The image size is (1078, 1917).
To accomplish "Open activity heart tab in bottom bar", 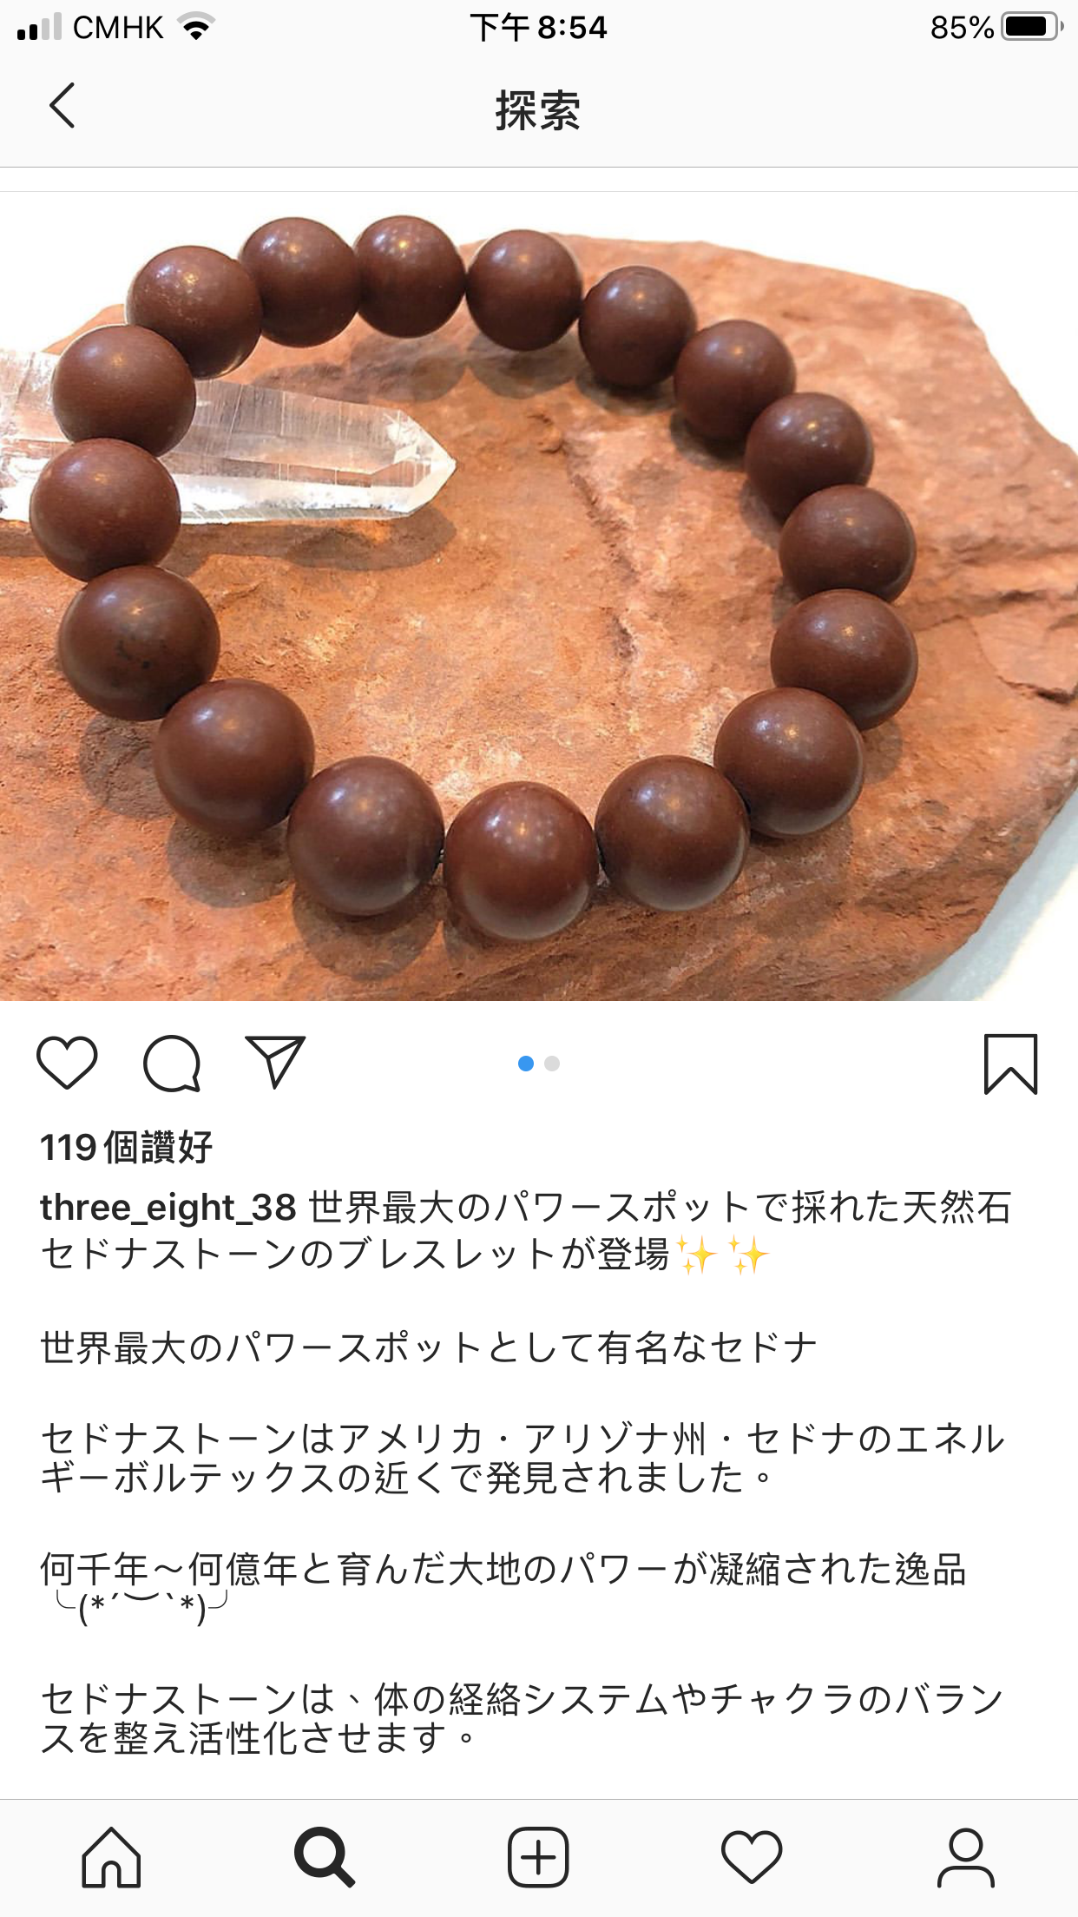I will click(x=752, y=1858).
